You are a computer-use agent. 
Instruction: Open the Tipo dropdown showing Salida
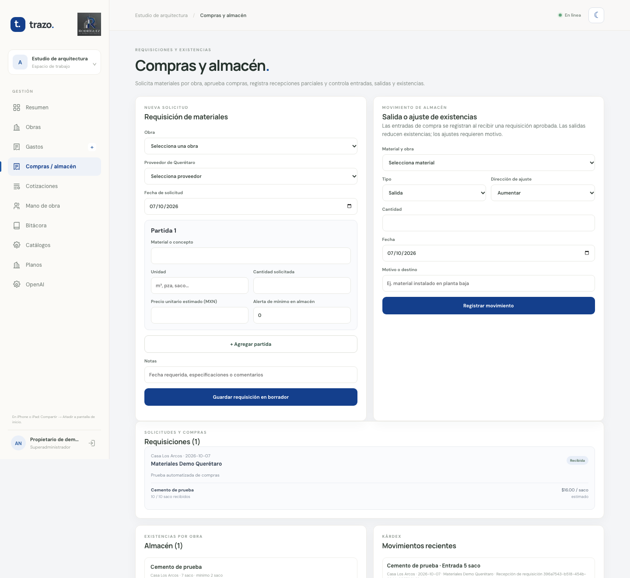pyautogui.click(x=434, y=193)
